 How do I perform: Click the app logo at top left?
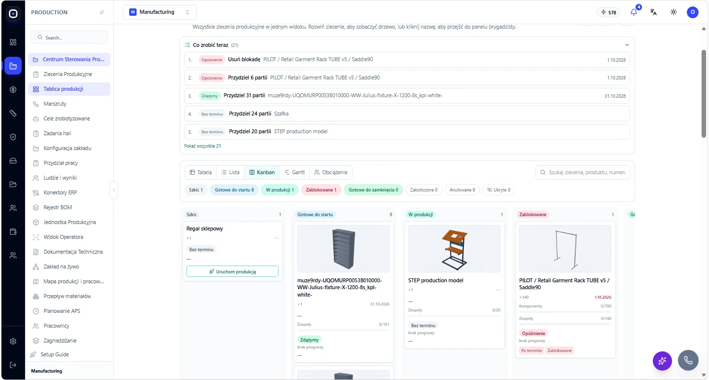click(13, 14)
